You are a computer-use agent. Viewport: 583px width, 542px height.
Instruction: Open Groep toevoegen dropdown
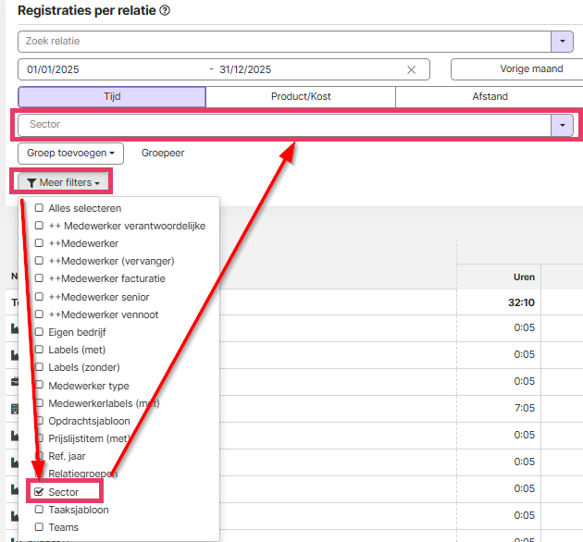(70, 154)
